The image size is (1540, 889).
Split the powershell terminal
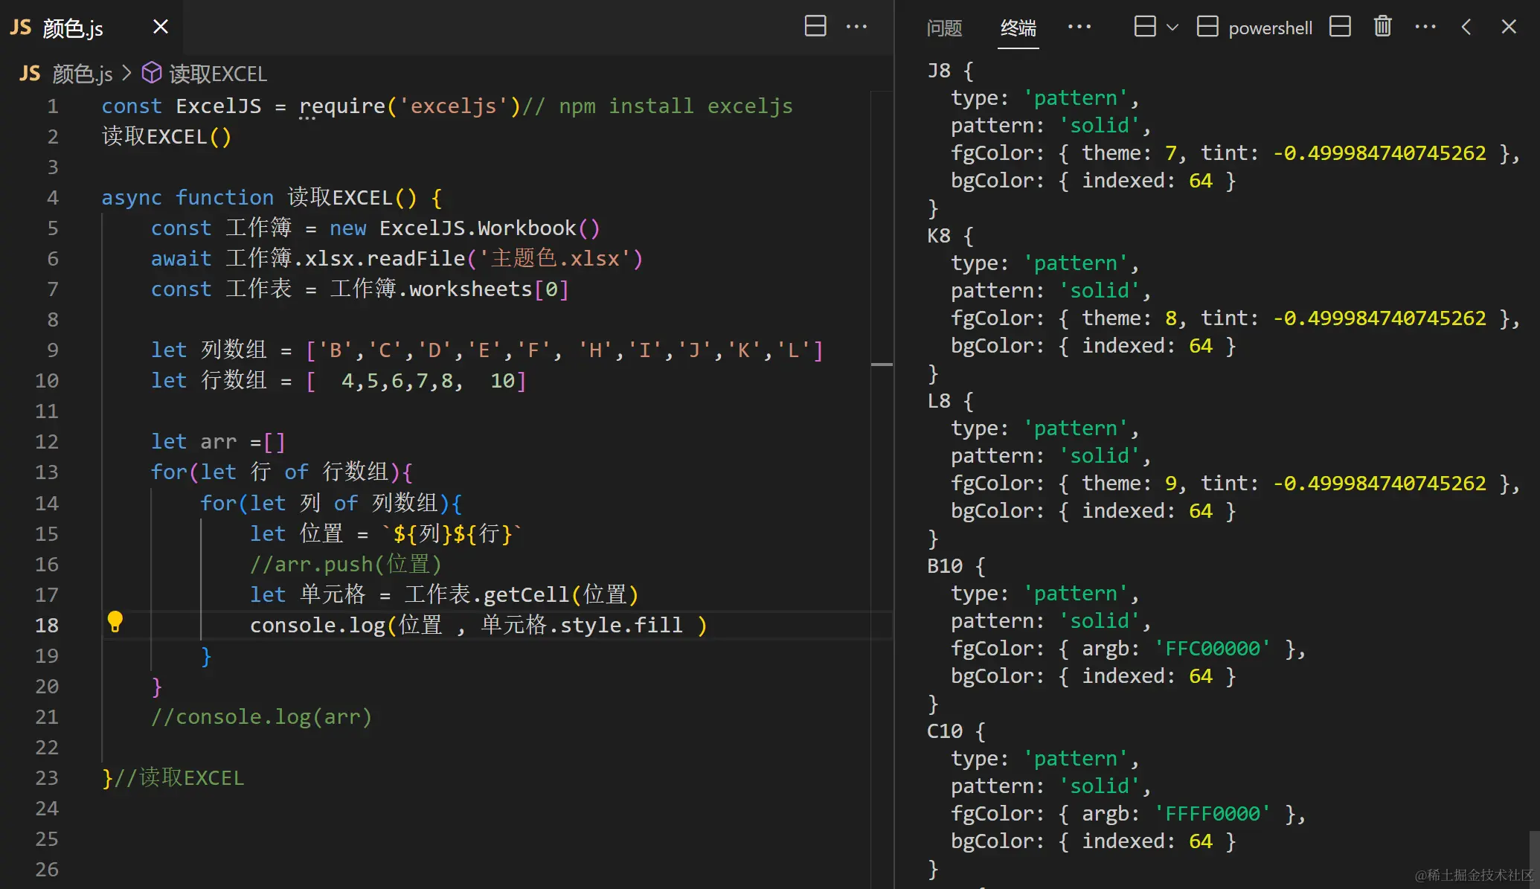1339,27
